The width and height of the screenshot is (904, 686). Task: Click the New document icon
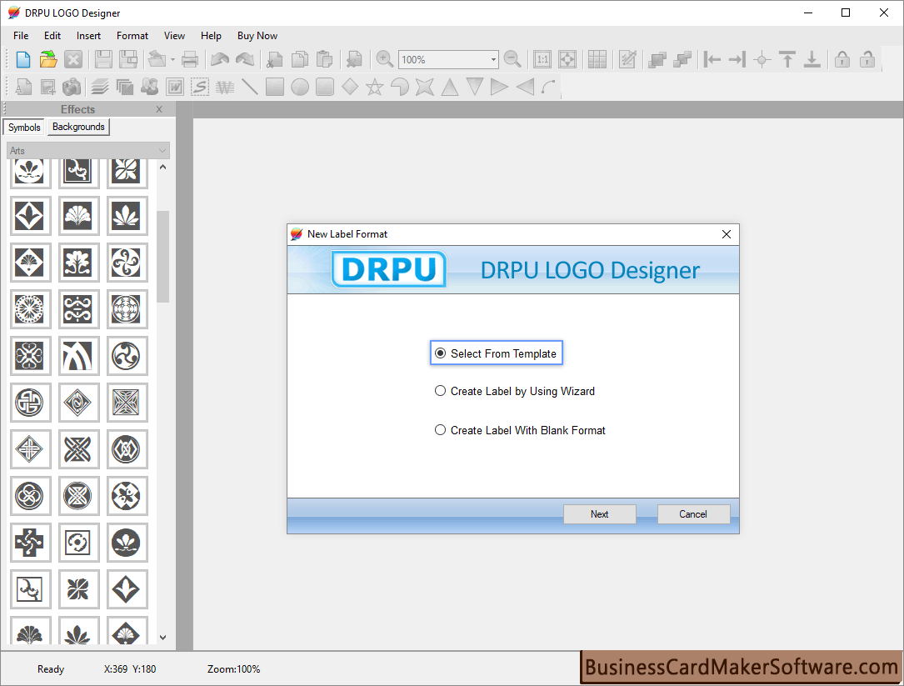pos(23,59)
